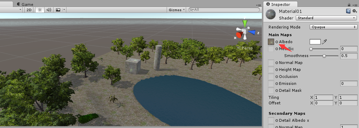Viewport: 359px width, 128px height.
Task: Open Metallic texture picker circle
Action: 277,49
